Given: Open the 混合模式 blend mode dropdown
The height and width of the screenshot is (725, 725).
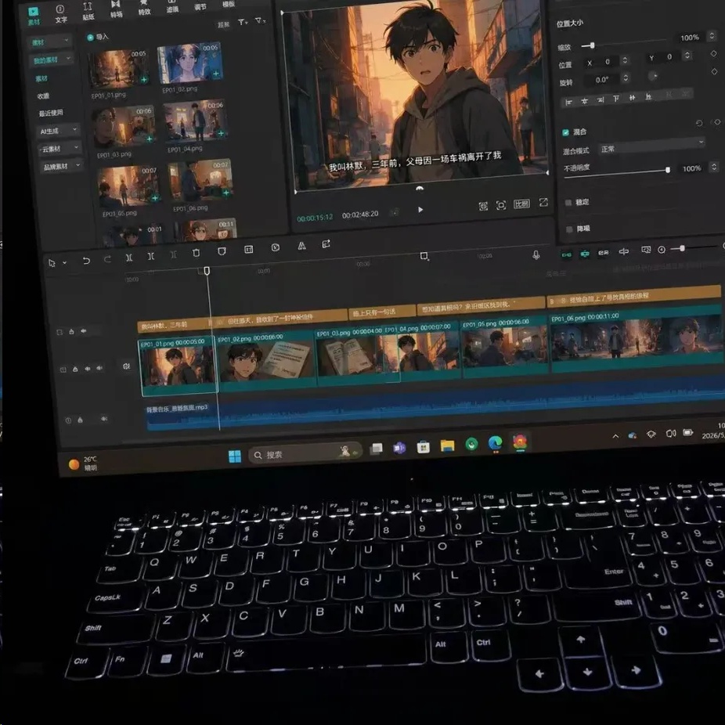Looking at the screenshot, I should [x=651, y=146].
